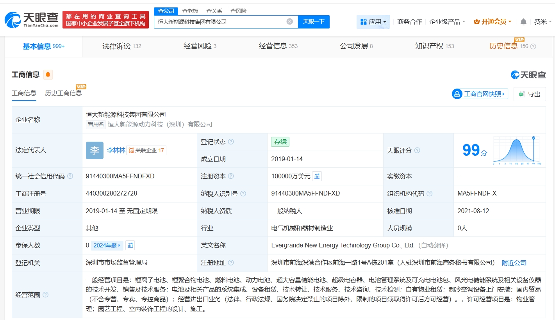
Task: Open registered capital chart icon
Action: coord(317,176)
